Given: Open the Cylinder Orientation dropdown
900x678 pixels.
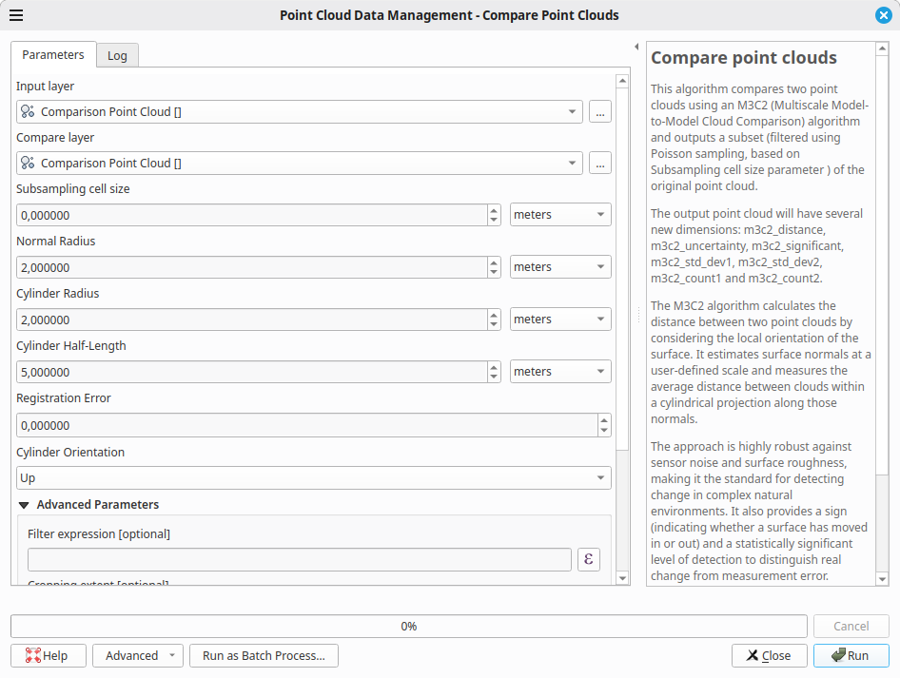Looking at the screenshot, I should [x=314, y=477].
